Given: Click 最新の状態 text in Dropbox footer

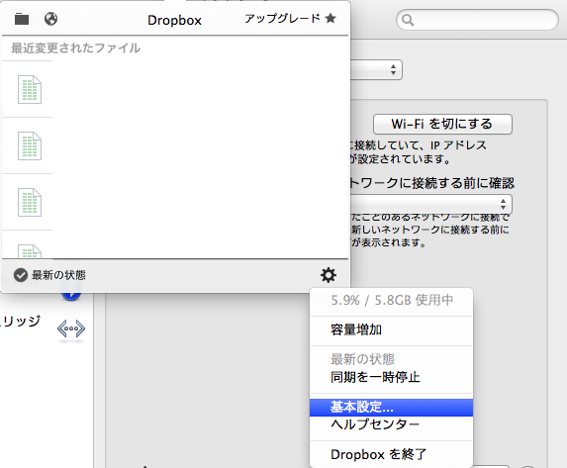Looking at the screenshot, I should [58, 275].
